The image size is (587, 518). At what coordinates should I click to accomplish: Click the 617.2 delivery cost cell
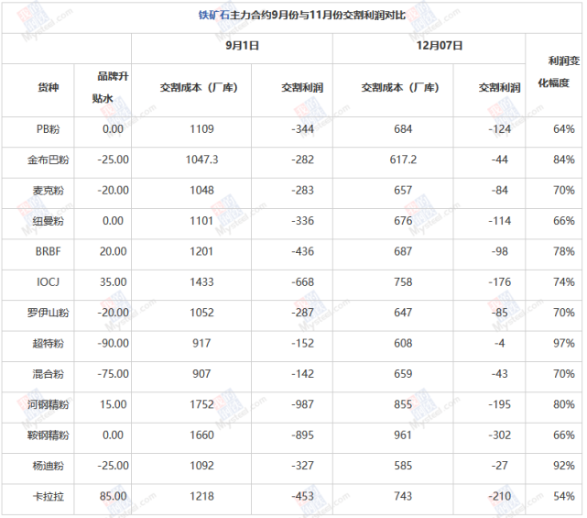[x=403, y=160]
